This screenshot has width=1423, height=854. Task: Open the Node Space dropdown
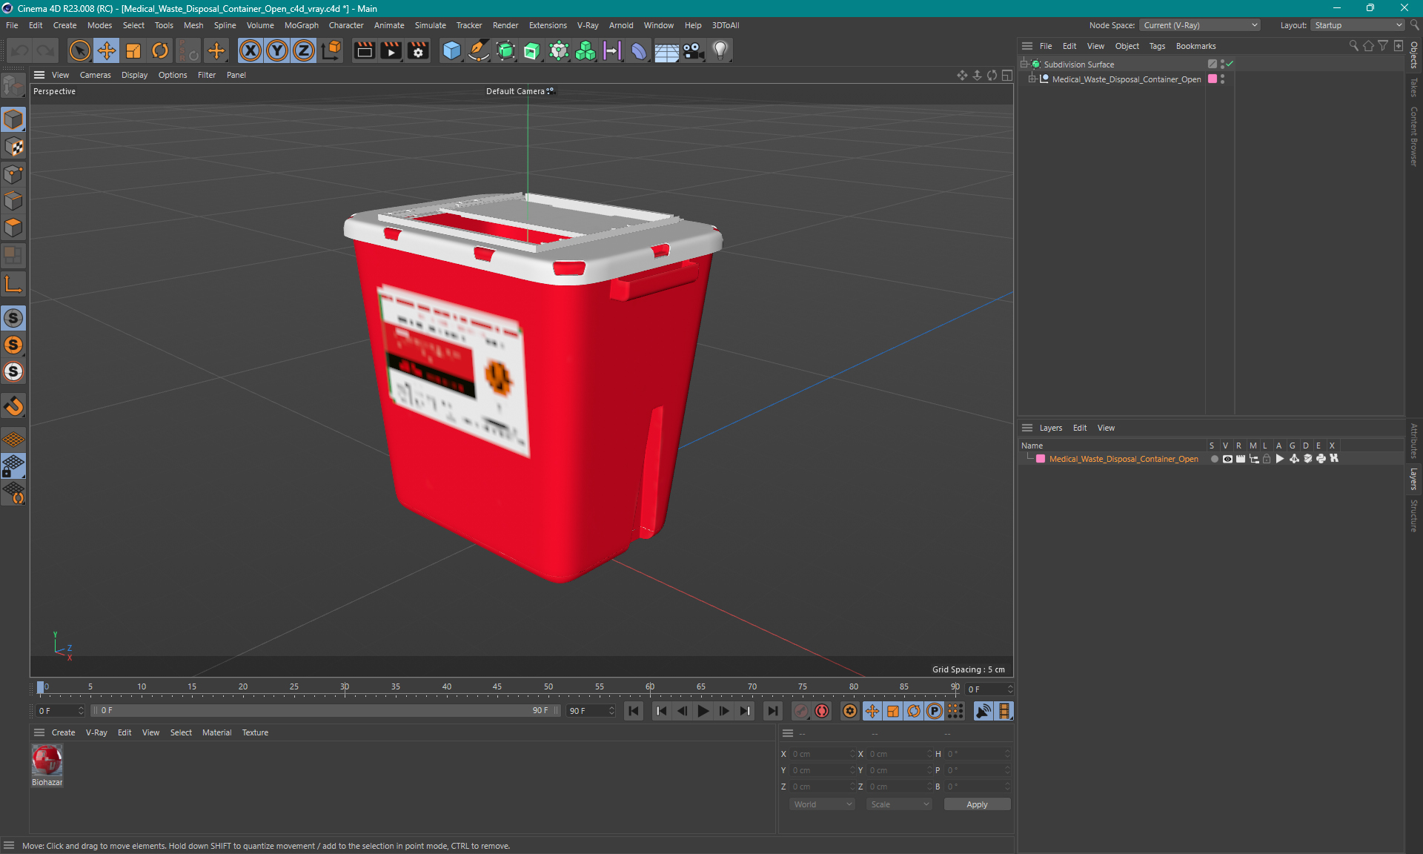click(x=1200, y=25)
